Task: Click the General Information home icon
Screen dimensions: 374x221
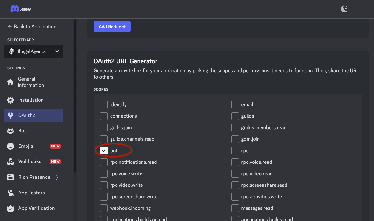Action: (10, 82)
